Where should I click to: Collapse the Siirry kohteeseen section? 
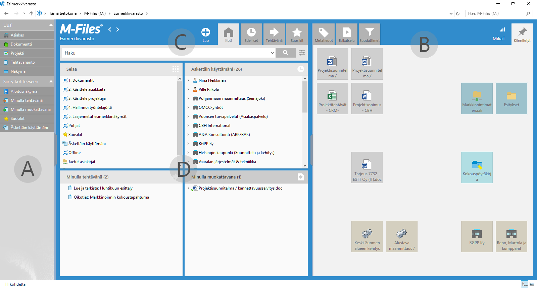click(51, 81)
